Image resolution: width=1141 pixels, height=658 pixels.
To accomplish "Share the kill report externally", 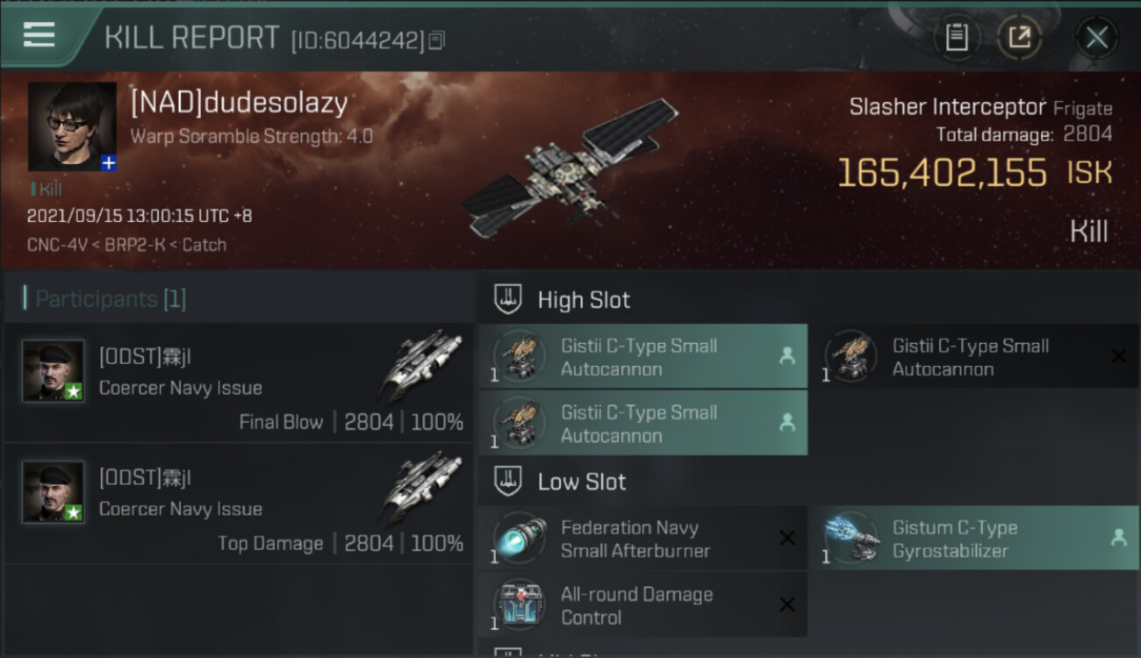I will 1019,37.
